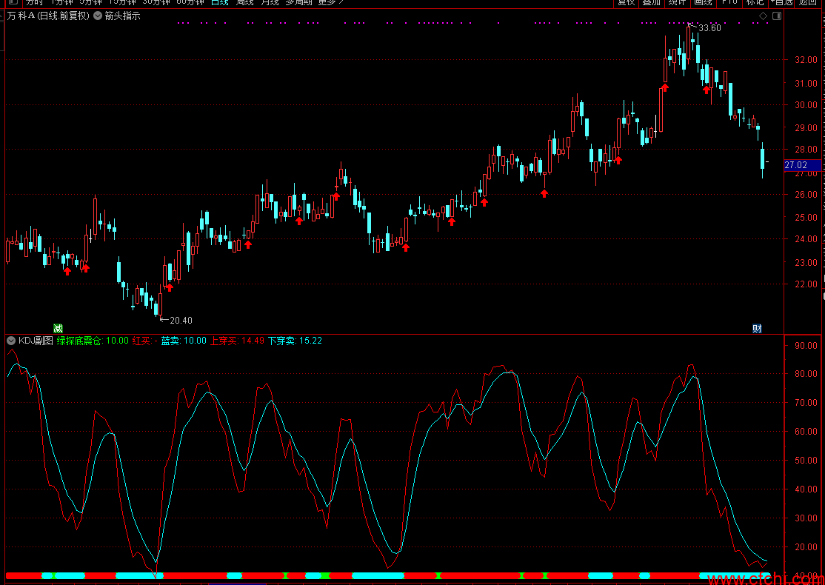Open F10 company information

729,2
